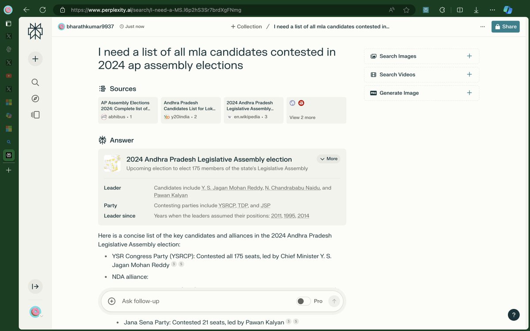This screenshot has width=530, height=331.
Task: Expand the More dropdown on election card
Action: tap(329, 159)
